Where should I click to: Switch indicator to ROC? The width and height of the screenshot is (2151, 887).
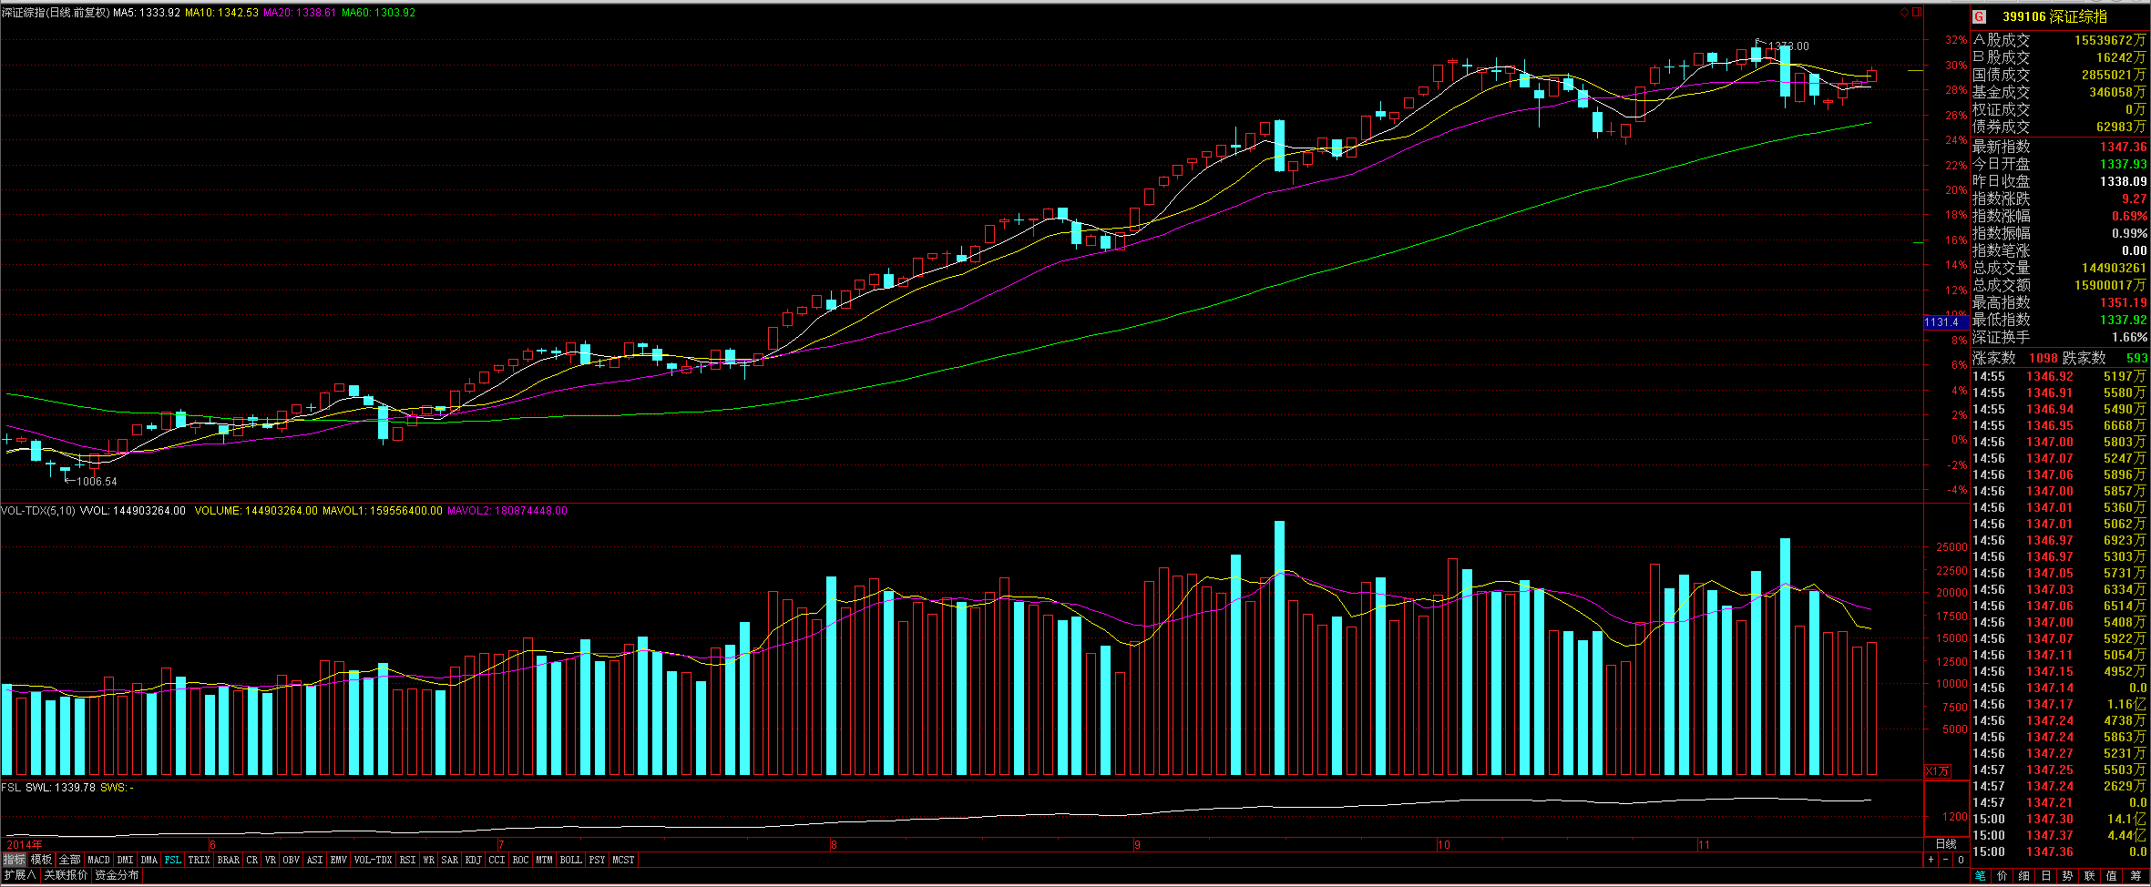[x=521, y=860]
